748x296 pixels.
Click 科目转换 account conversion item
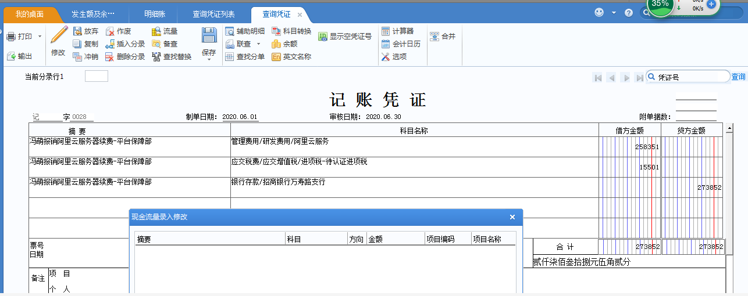[291, 31]
